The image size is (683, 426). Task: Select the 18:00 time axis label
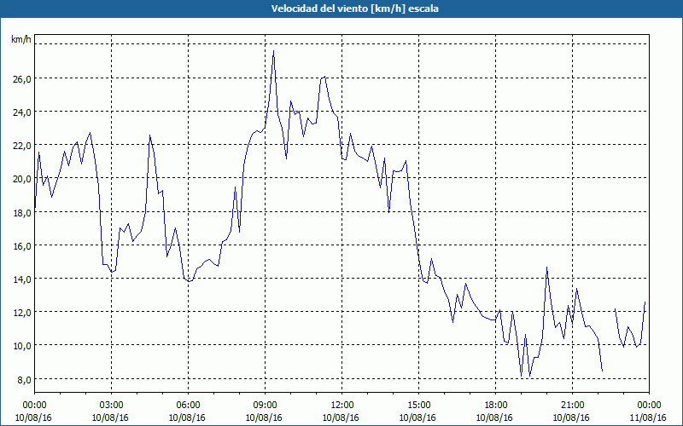coord(496,406)
